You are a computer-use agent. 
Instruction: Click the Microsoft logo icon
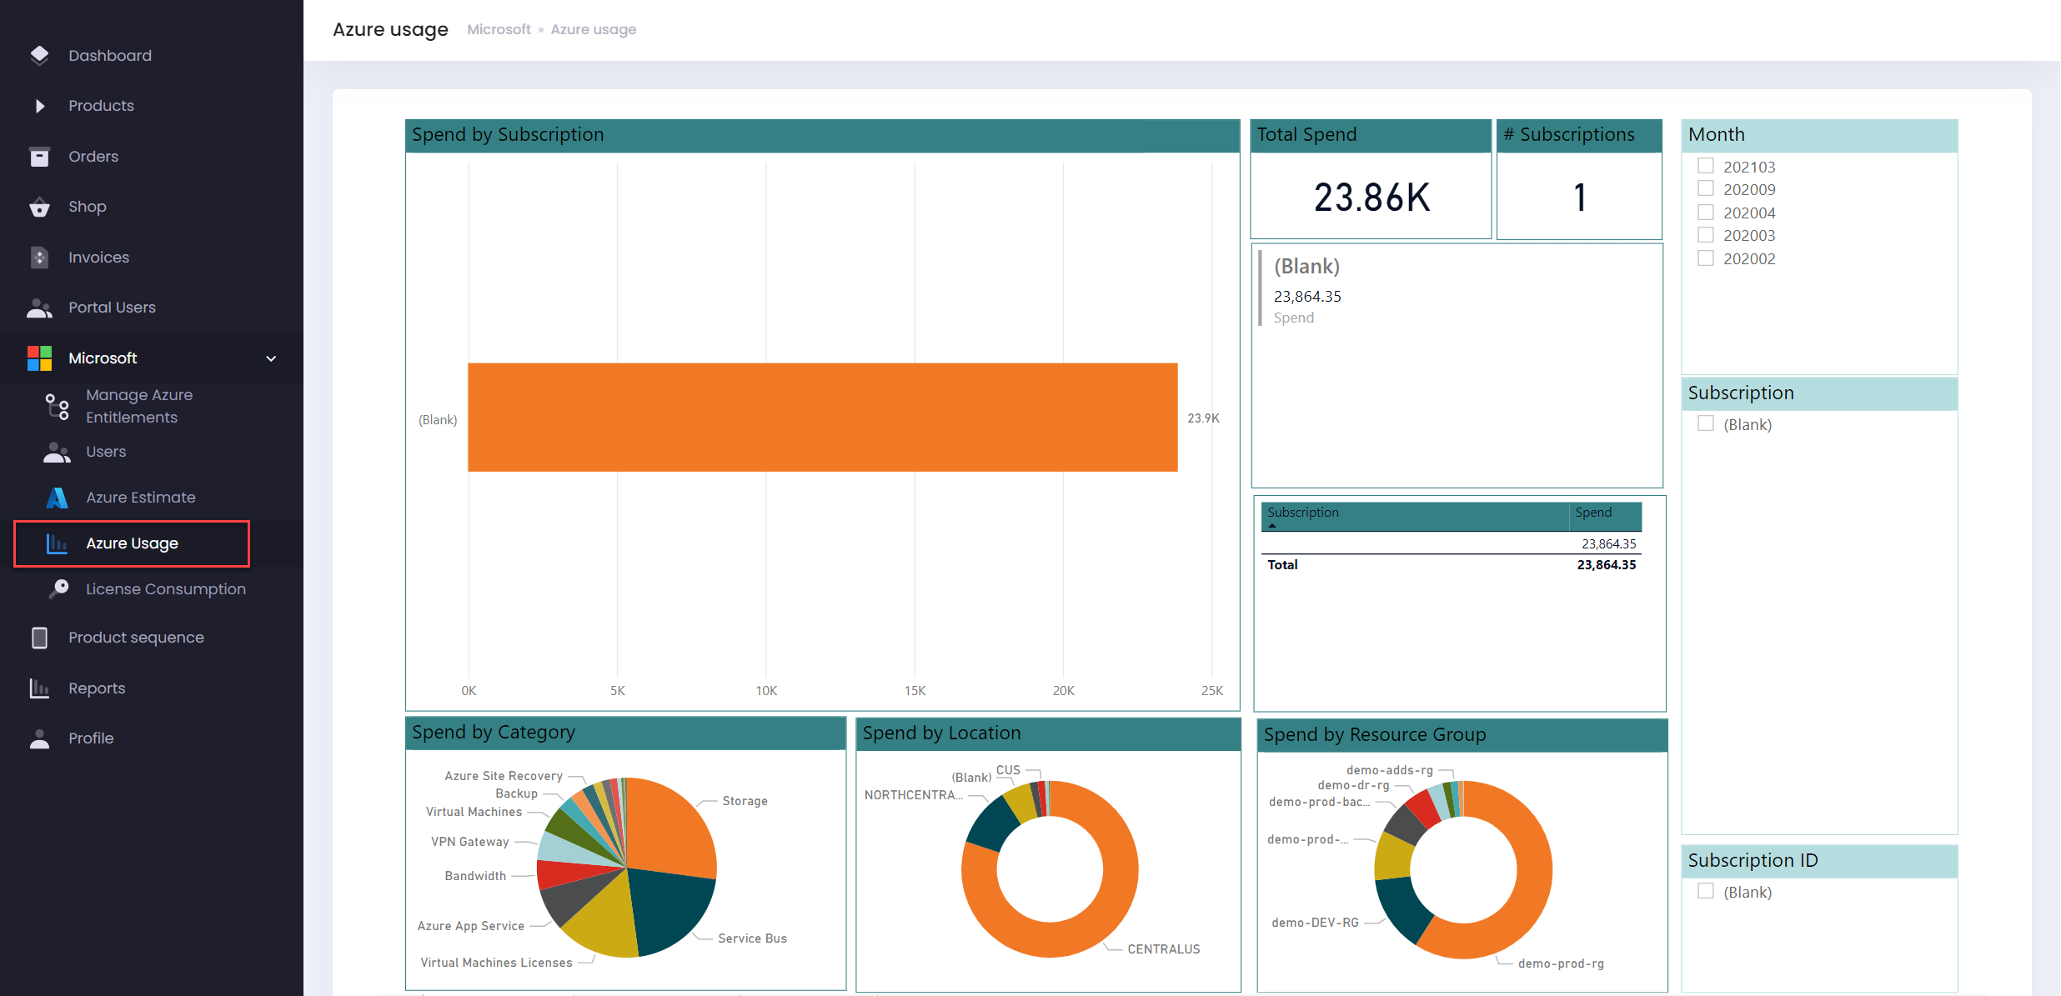(x=39, y=358)
